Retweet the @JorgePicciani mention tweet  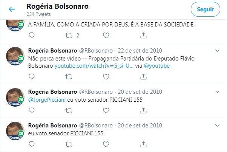[x=69, y=111]
